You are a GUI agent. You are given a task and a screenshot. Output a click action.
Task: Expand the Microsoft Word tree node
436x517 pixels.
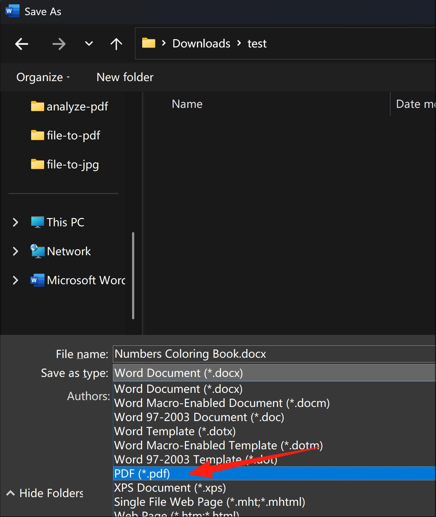click(x=16, y=280)
